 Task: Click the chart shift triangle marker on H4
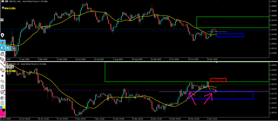217,63
